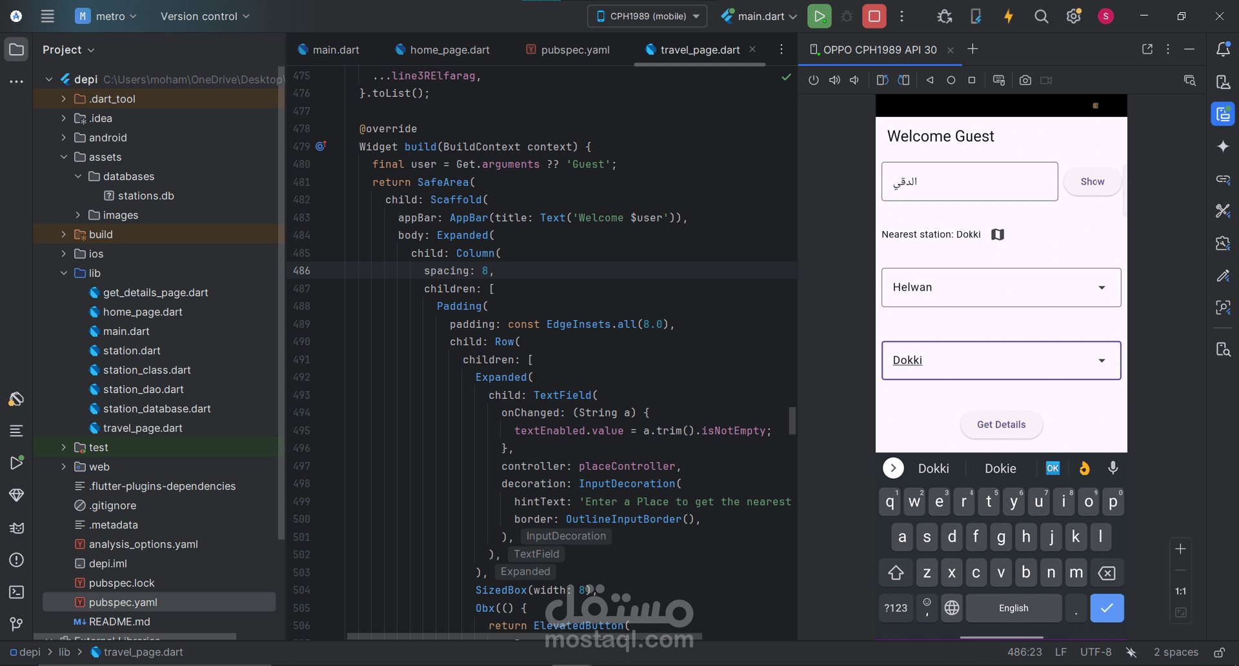Open the Problems tool window icon
1239x666 pixels.
pyautogui.click(x=16, y=560)
